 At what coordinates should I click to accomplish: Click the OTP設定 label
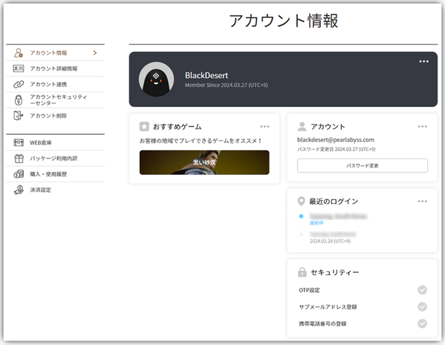coord(309,290)
